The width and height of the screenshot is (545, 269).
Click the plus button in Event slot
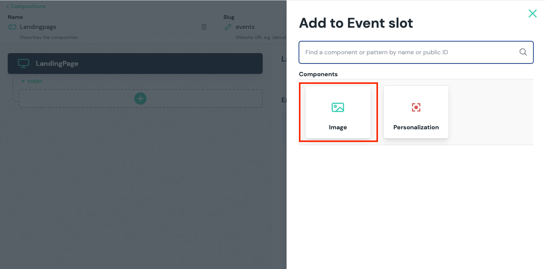140,99
